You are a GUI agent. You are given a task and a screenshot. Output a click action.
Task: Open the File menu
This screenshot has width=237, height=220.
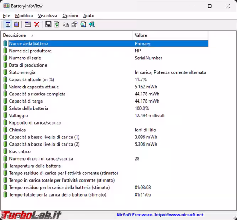(x=6, y=16)
